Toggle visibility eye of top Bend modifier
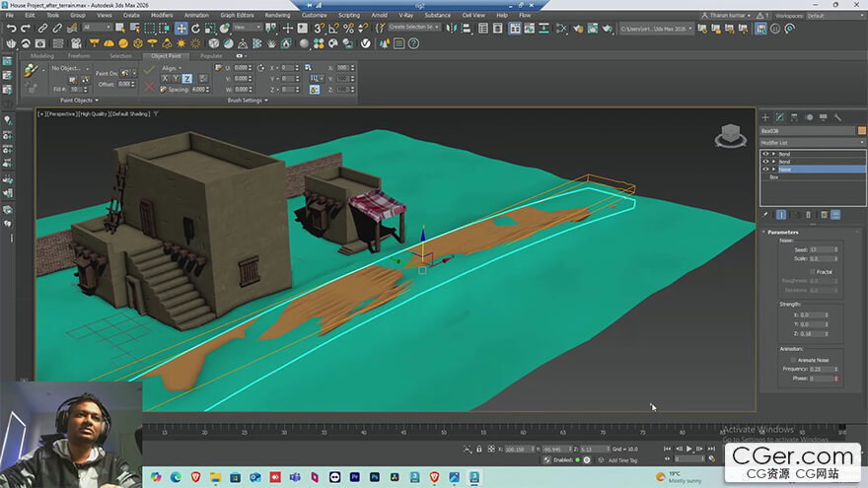Viewport: 868px width, 488px height. 765,154
